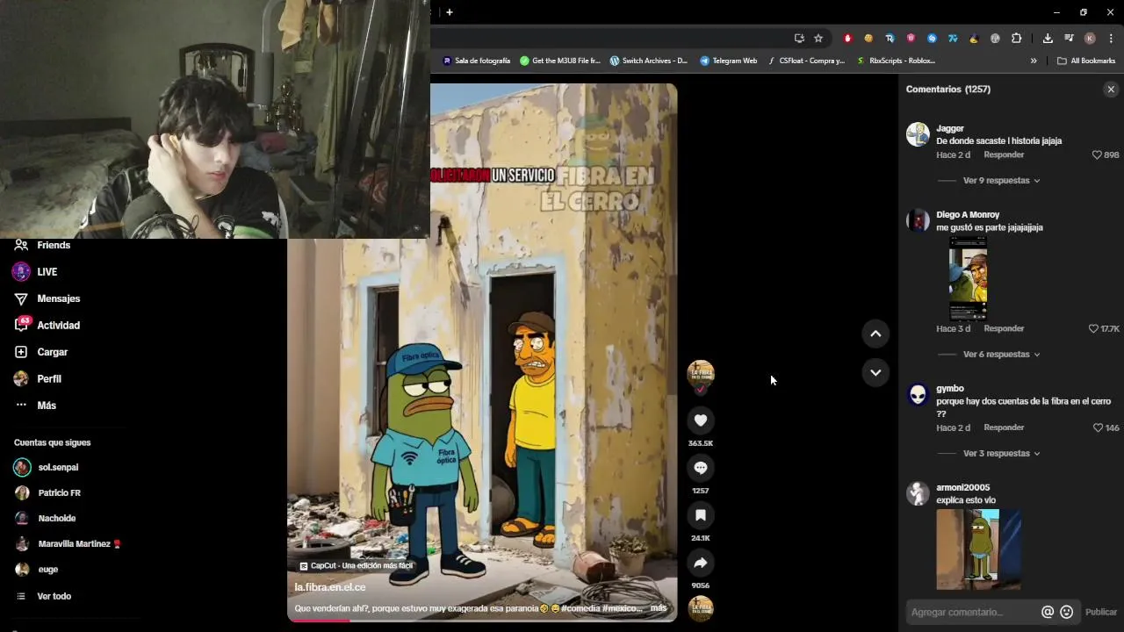Save video with the bookmark icon

click(701, 515)
